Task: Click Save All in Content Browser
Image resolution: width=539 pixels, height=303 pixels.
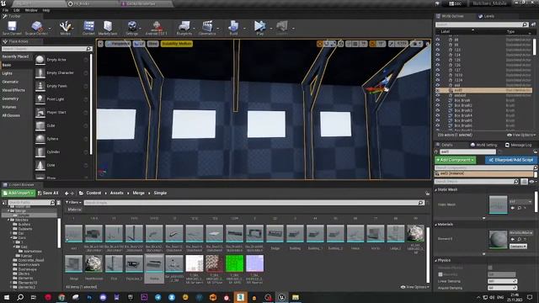Action: (x=48, y=193)
